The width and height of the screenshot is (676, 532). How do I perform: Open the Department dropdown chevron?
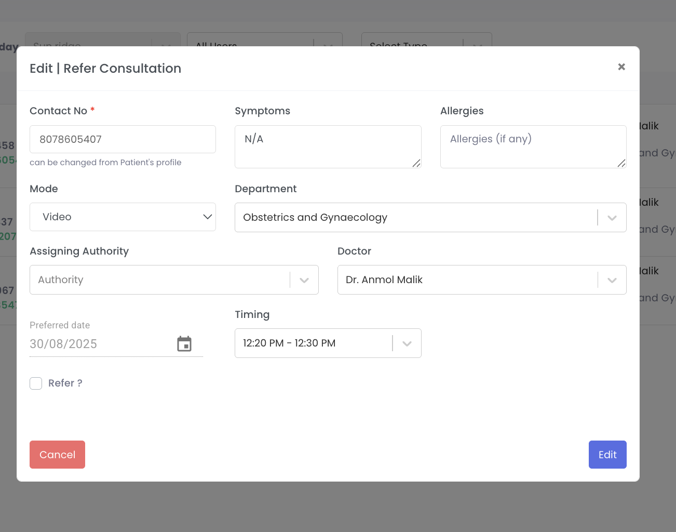click(612, 218)
